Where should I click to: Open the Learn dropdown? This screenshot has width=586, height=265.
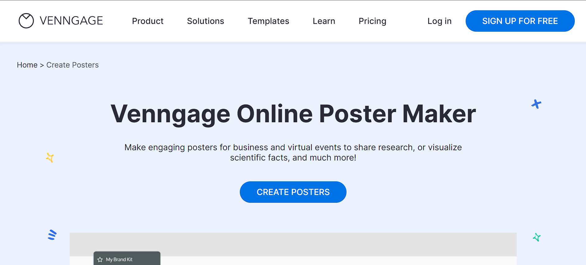[324, 21]
